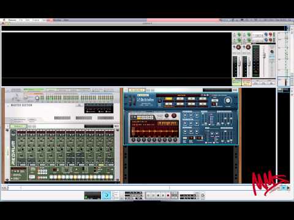Click the Dr. Octo Rex master volume knob

(x=228, y=100)
